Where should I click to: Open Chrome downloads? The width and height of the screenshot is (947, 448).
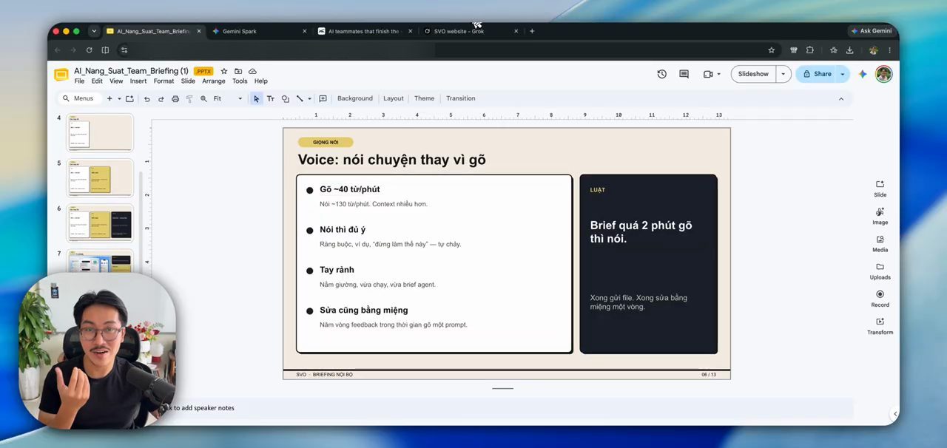(849, 50)
